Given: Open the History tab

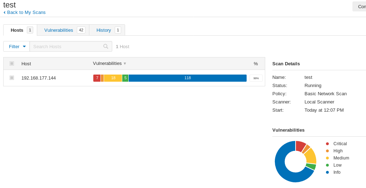Looking at the screenshot, I should click(104, 30).
